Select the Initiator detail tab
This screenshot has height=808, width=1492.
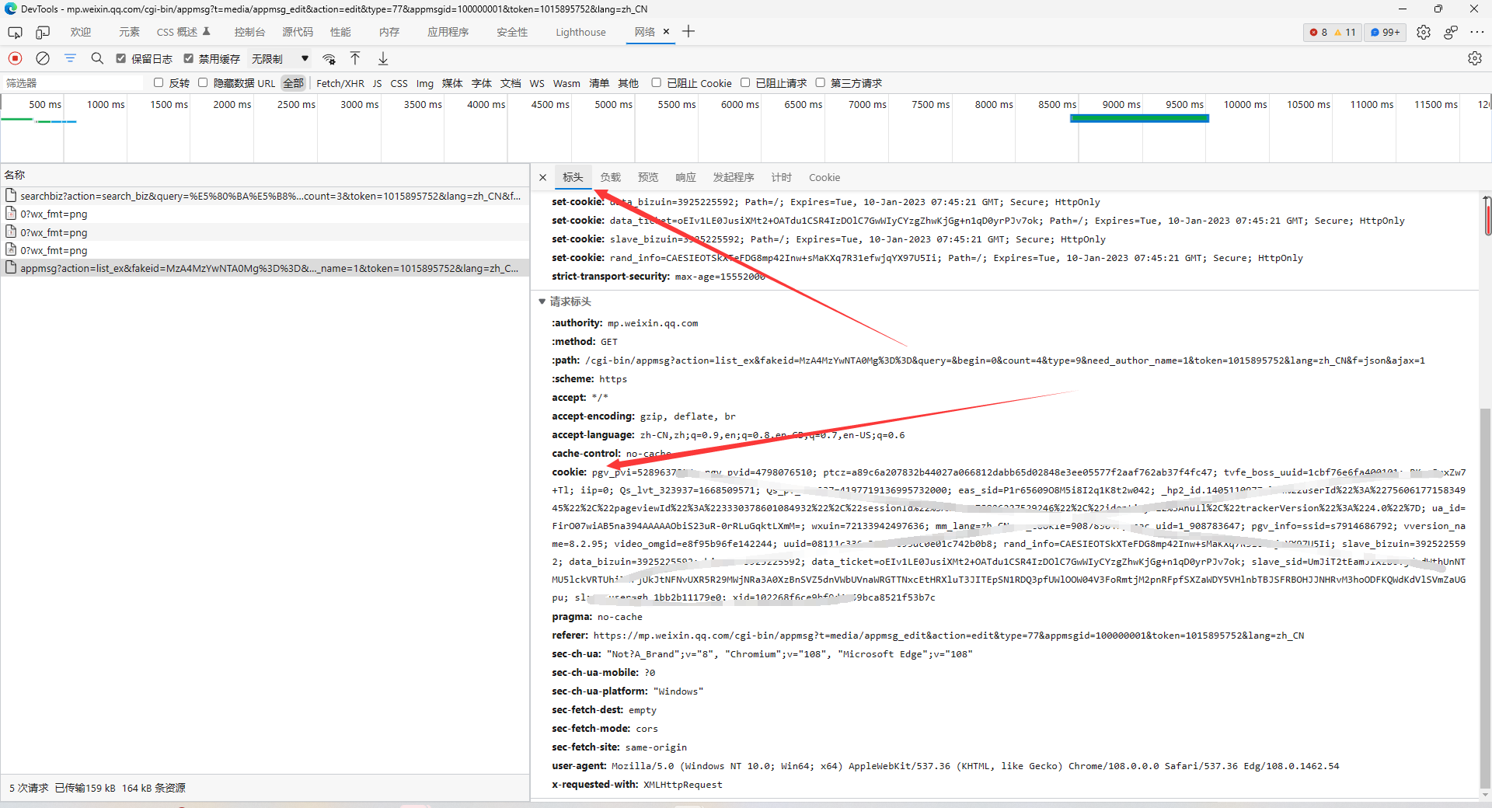coord(734,177)
